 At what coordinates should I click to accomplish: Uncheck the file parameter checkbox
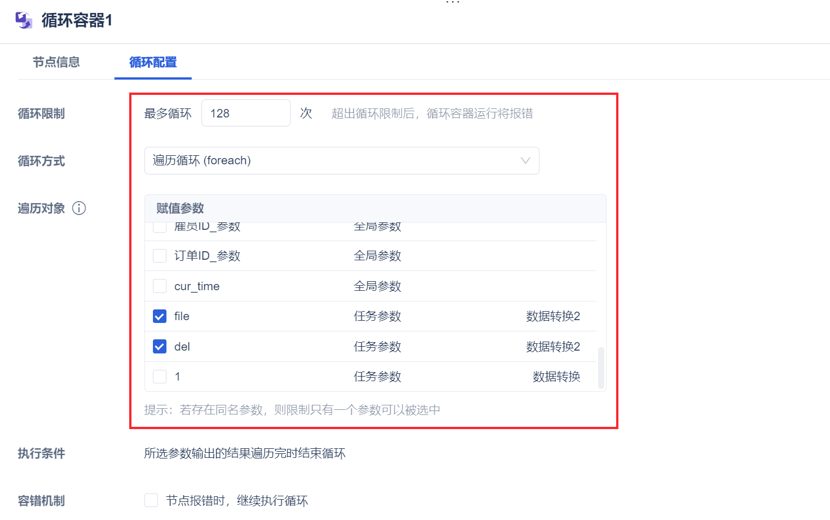coord(160,316)
